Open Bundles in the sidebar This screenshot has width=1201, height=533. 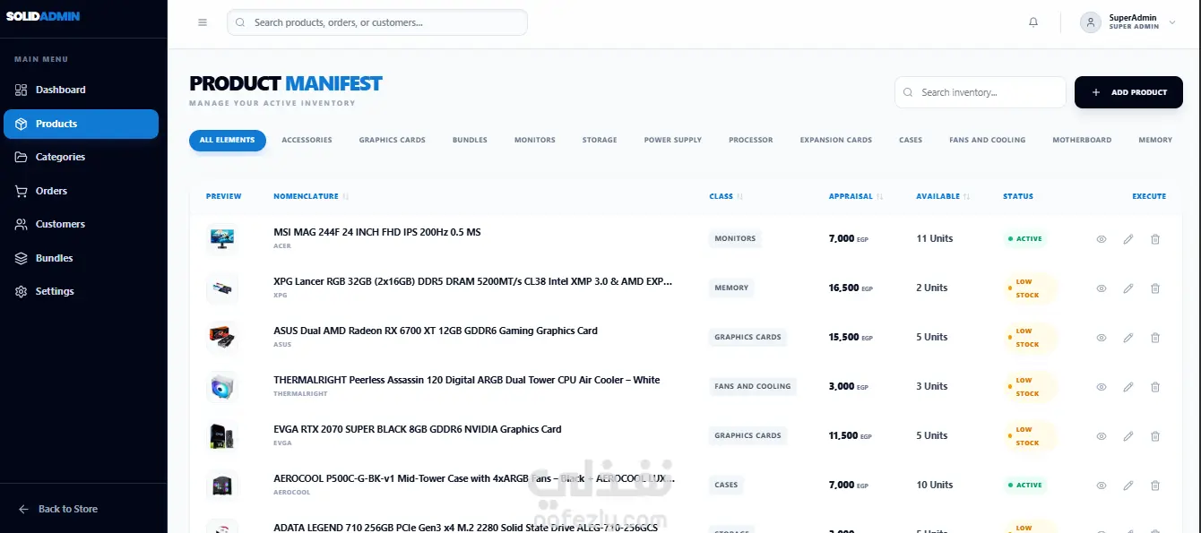click(81, 258)
